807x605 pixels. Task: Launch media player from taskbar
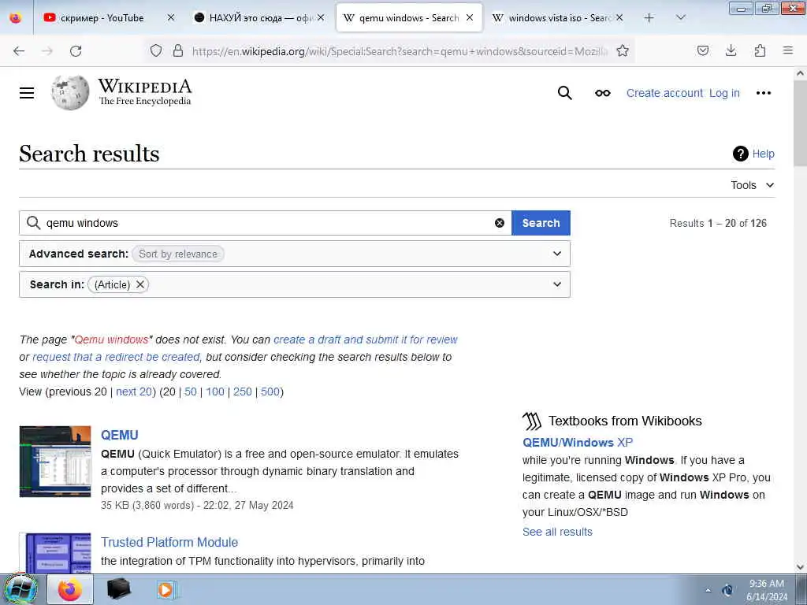(x=165, y=589)
